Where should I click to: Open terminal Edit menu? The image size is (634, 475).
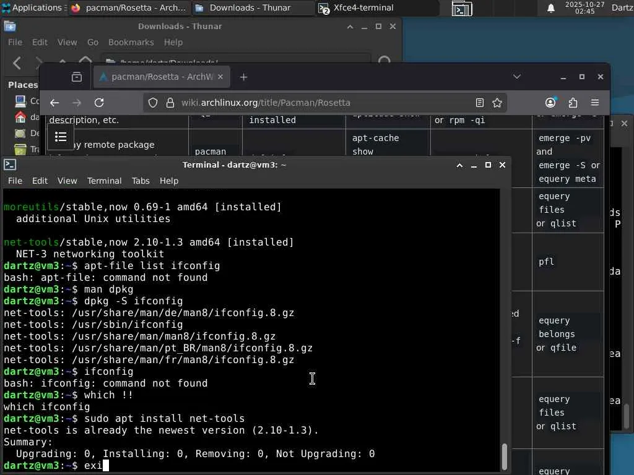pyautogui.click(x=40, y=181)
